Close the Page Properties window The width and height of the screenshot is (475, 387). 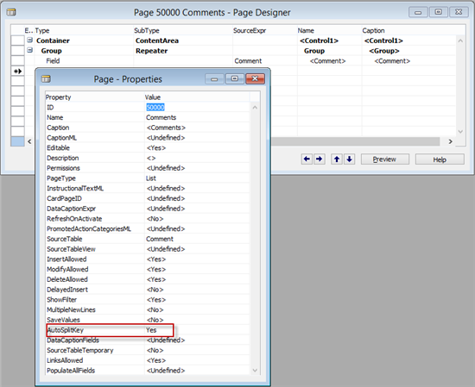click(255, 79)
